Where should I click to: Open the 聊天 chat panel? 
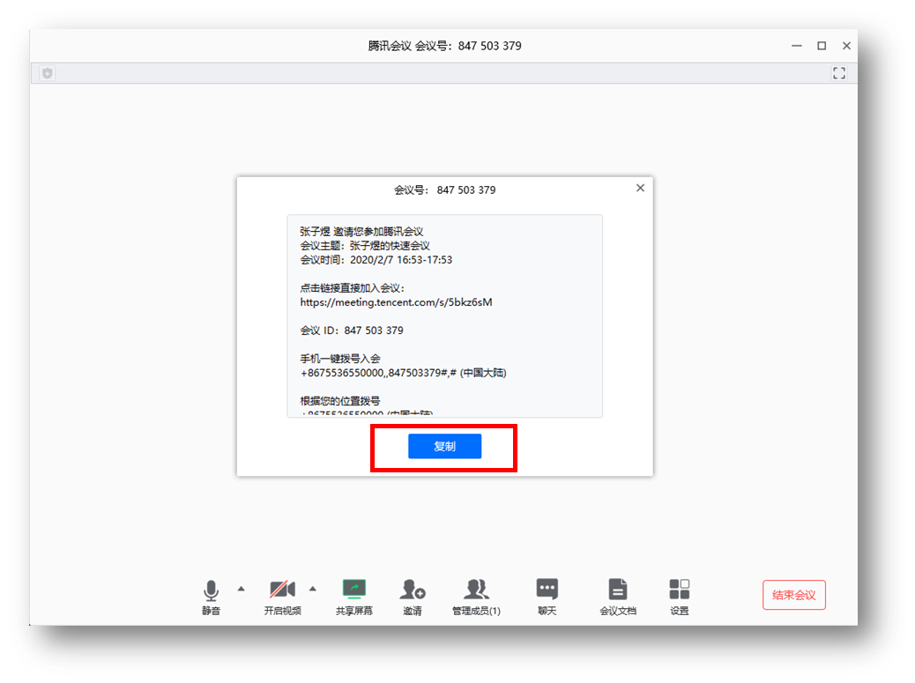pos(547,596)
